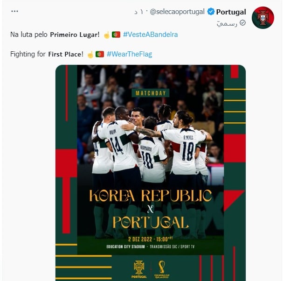Click the Portugal federation logo on poster
This screenshot has width=283, height=281.
(139, 269)
